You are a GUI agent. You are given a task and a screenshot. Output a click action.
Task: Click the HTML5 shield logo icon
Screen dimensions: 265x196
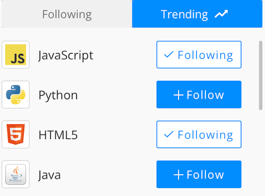[16, 134]
